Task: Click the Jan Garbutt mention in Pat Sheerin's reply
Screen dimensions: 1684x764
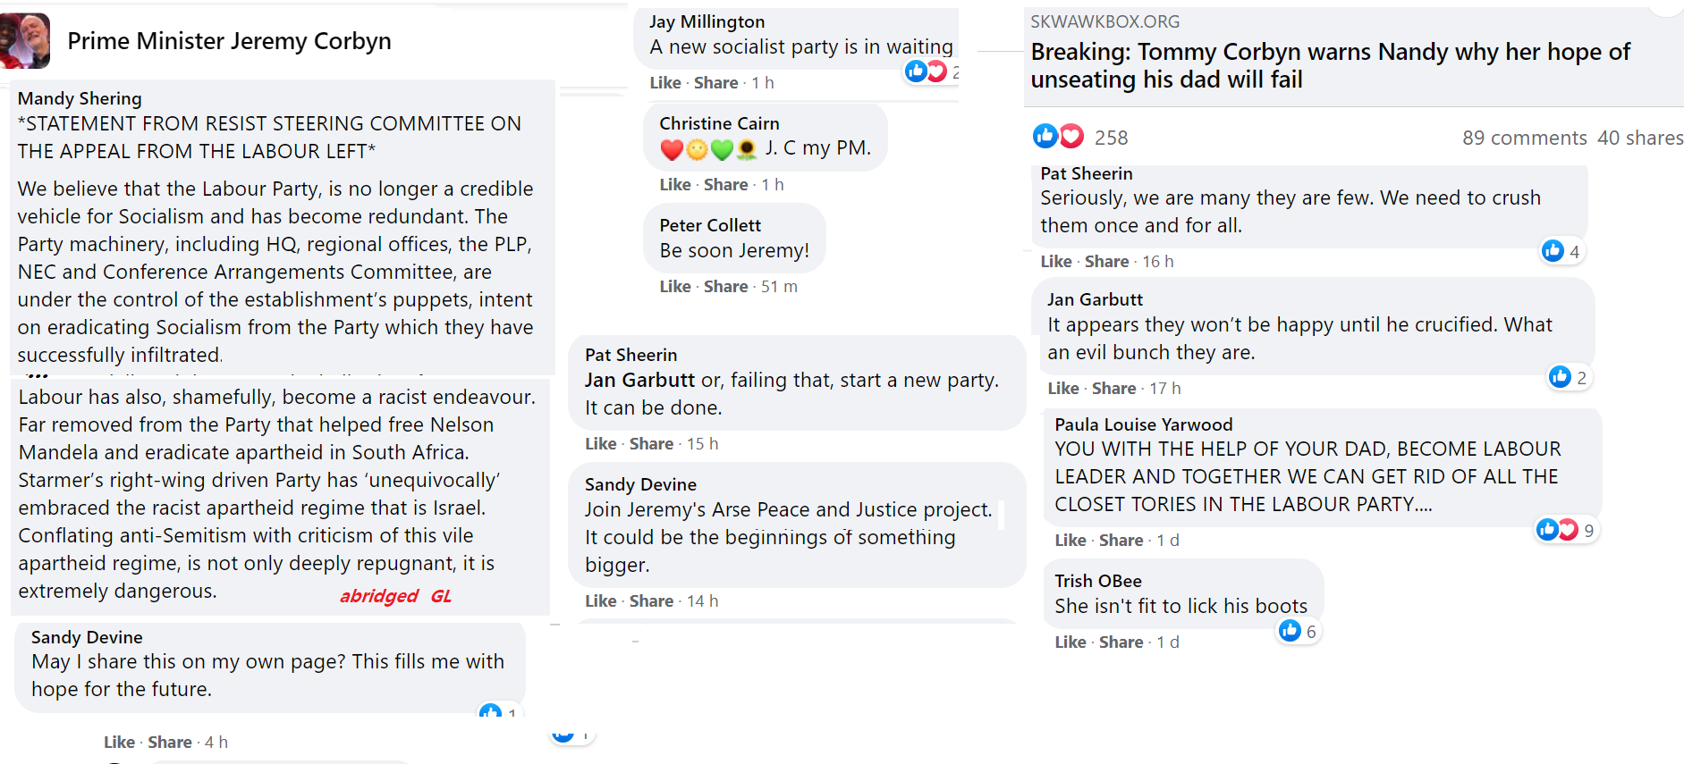Action: (639, 381)
